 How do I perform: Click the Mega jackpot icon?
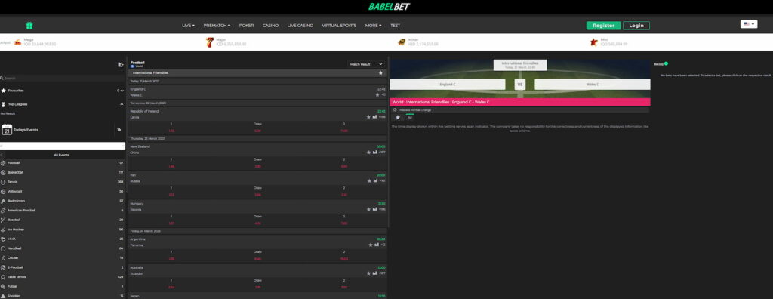click(x=18, y=42)
